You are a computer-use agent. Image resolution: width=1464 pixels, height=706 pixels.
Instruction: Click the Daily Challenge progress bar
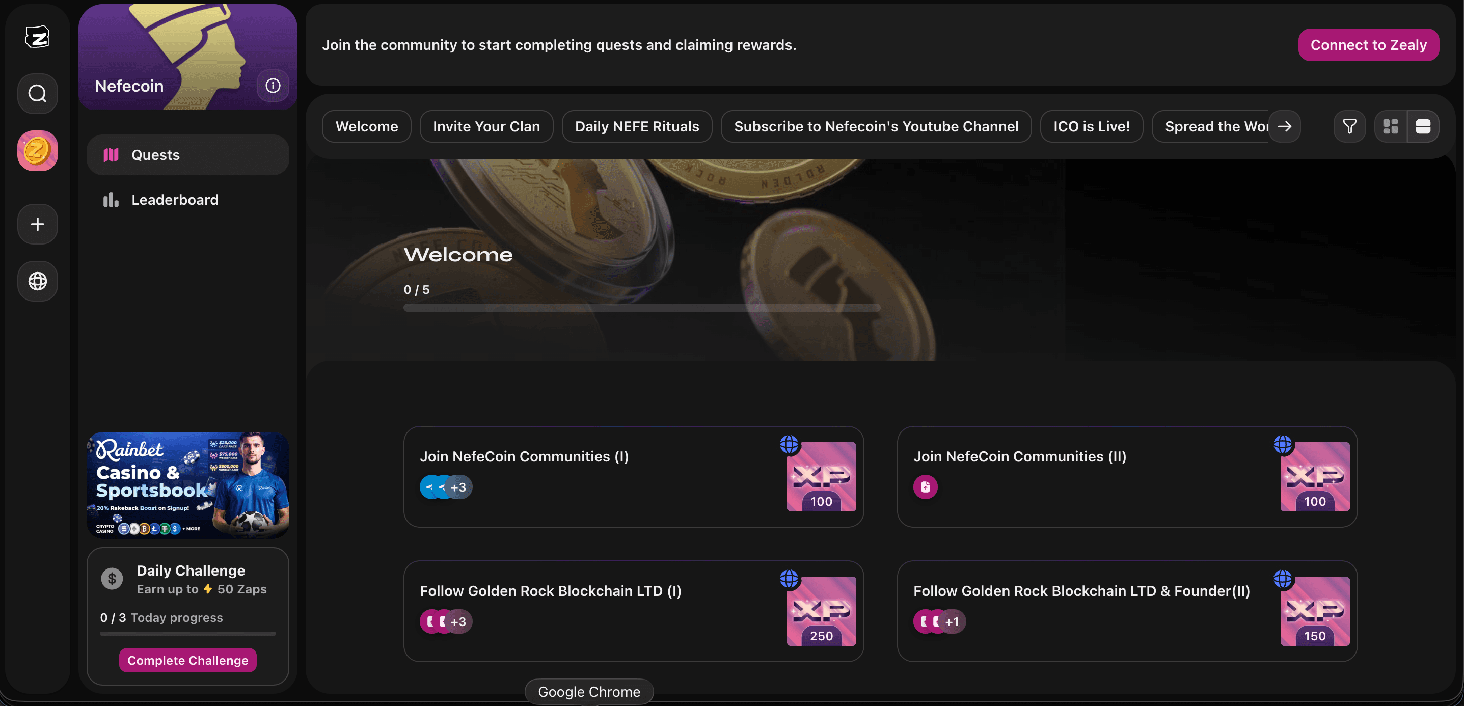pos(187,633)
